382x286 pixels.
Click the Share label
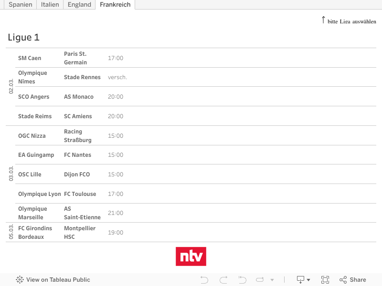click(x=358, y=280)
